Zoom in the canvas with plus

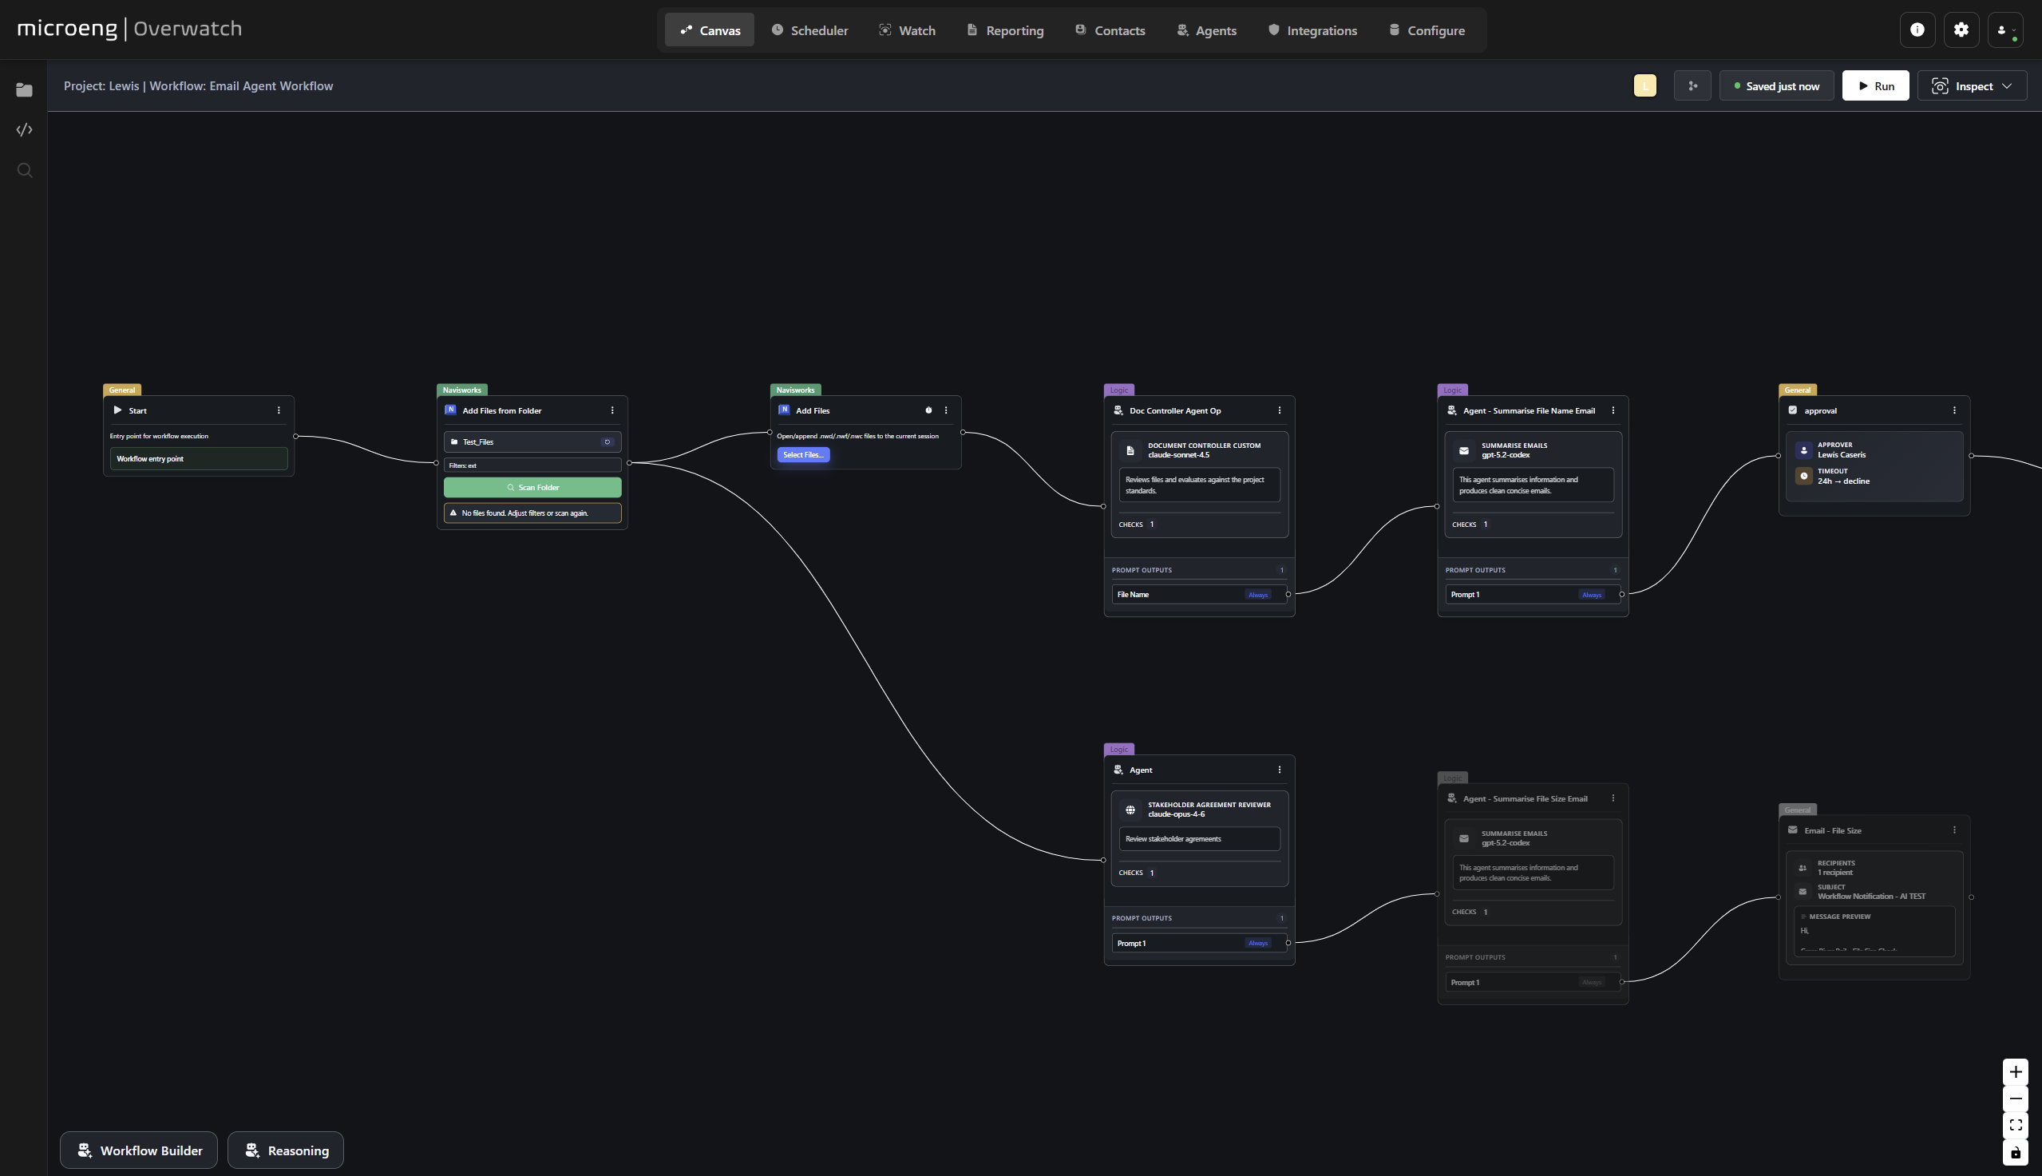tap(2016, 1071)
